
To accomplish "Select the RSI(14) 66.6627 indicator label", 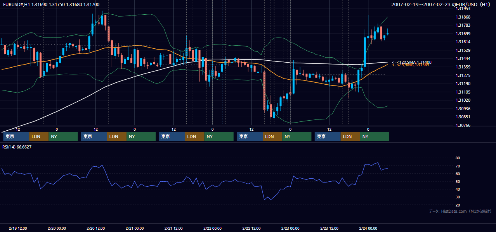I will click(17, 147).
